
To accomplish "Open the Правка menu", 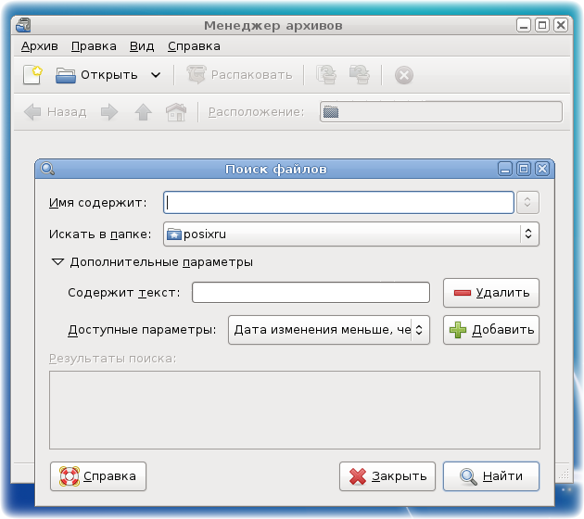I will pos(94,46).
